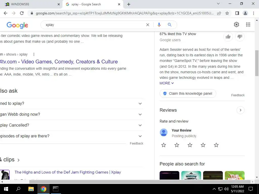Viewport: 259px width, 194px height.
Task: Send Feedback on the knowledge panel
Action: click(238, 95)
